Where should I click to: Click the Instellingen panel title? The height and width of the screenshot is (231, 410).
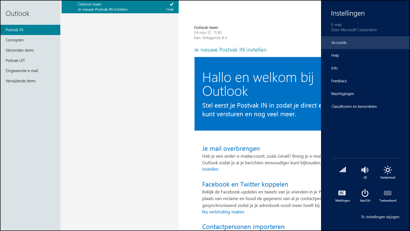coord(348,13)
